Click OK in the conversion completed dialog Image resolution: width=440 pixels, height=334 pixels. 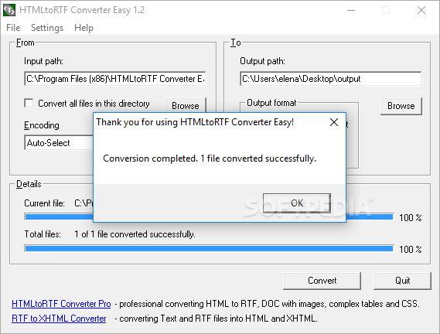click(297, 203)
